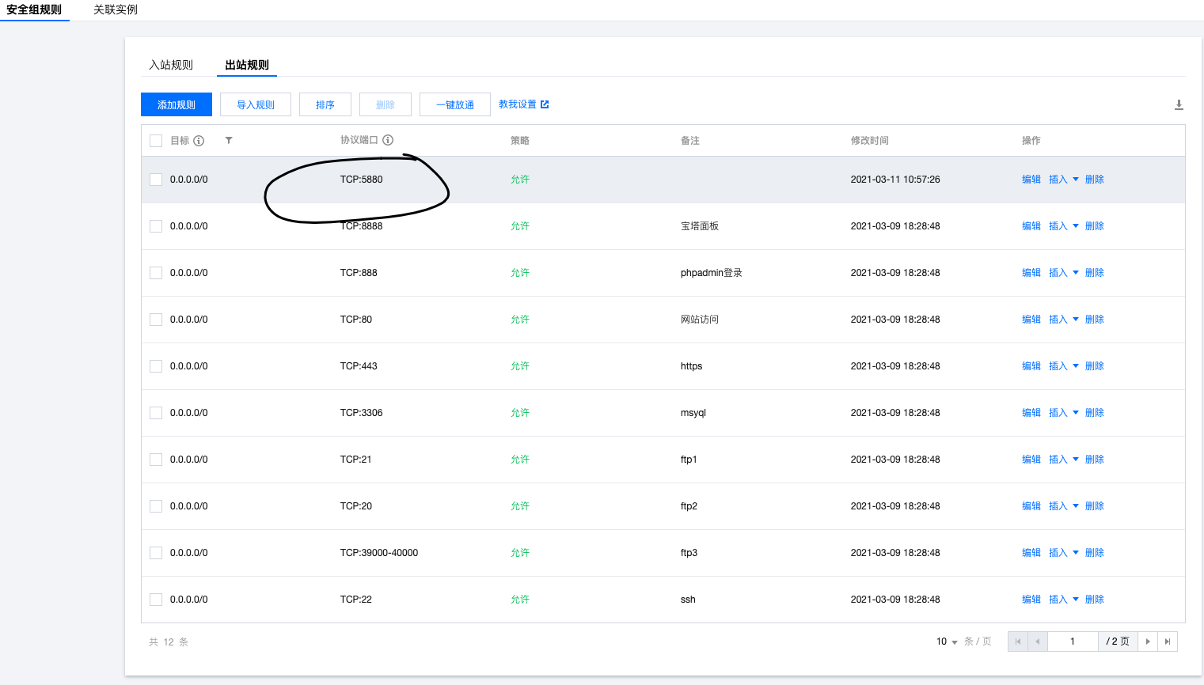The height and width of the screenshot is (685, 1204).
Task: Edit the TCP:5880 rule
Action: coord(1031,180)
